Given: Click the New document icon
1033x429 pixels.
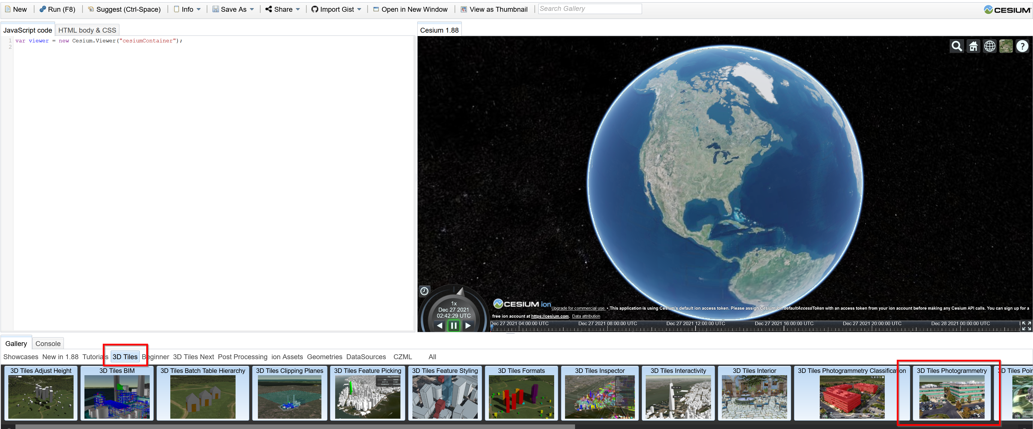Looking at the screenshot, I should [x=8, y=9].
